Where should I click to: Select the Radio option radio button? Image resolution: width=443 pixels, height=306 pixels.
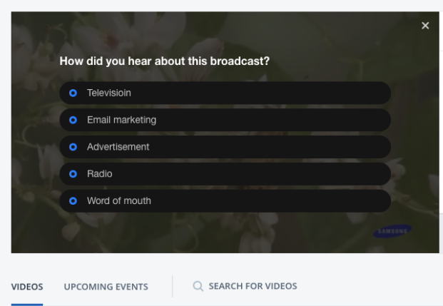tap(73, 174)
